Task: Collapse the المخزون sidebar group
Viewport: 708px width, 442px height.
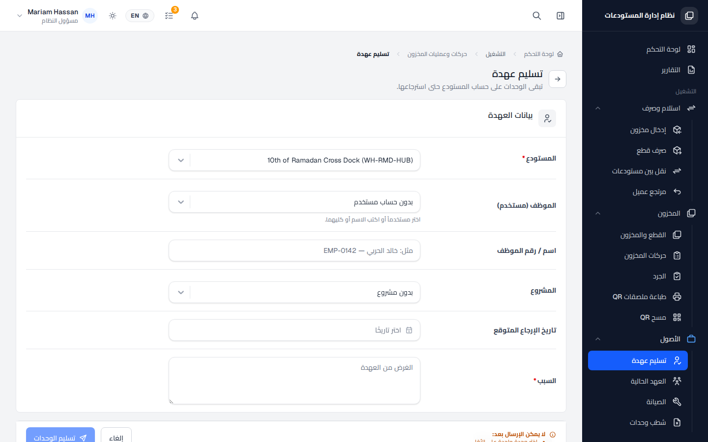Action: (645, 213)
